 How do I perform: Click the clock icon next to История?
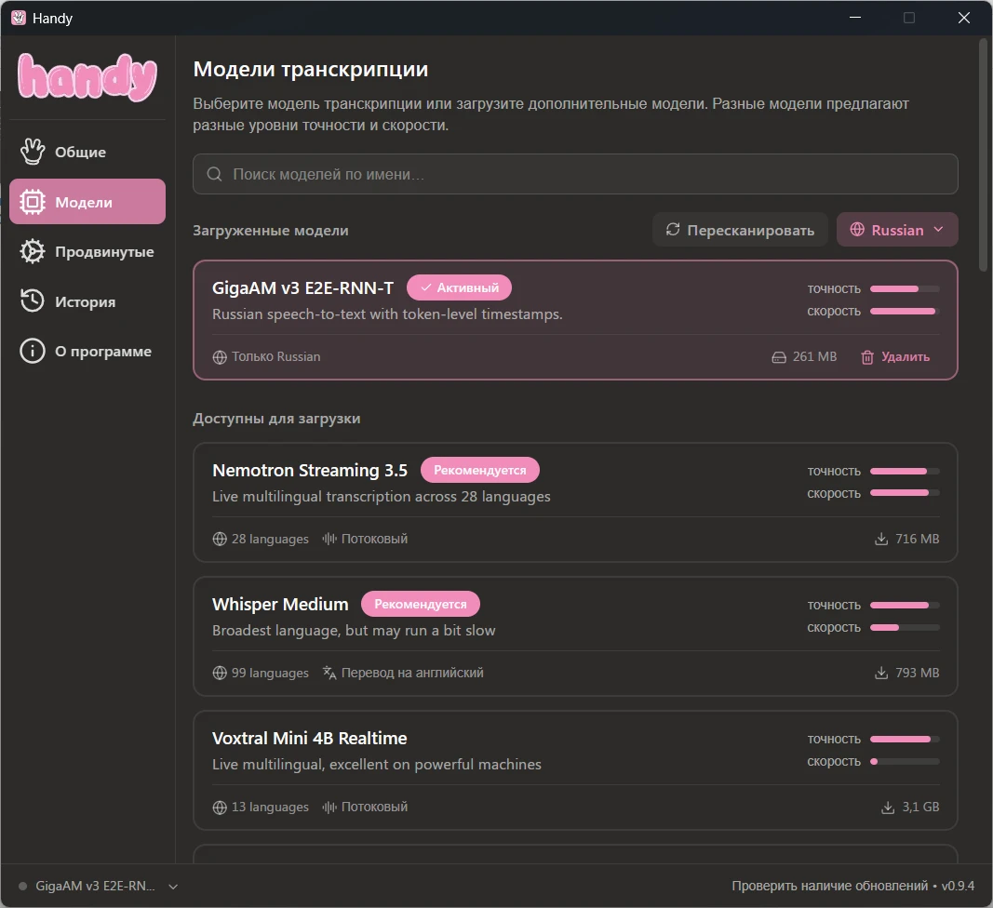33,300
